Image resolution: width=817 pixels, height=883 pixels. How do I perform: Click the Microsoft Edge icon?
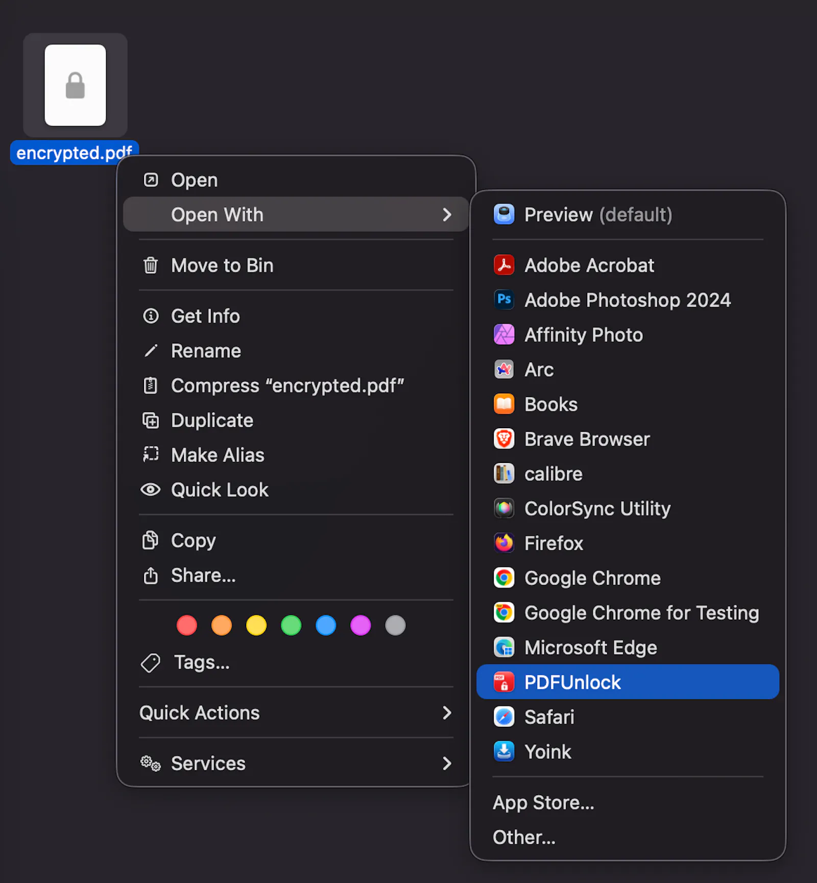coord(504,647)
